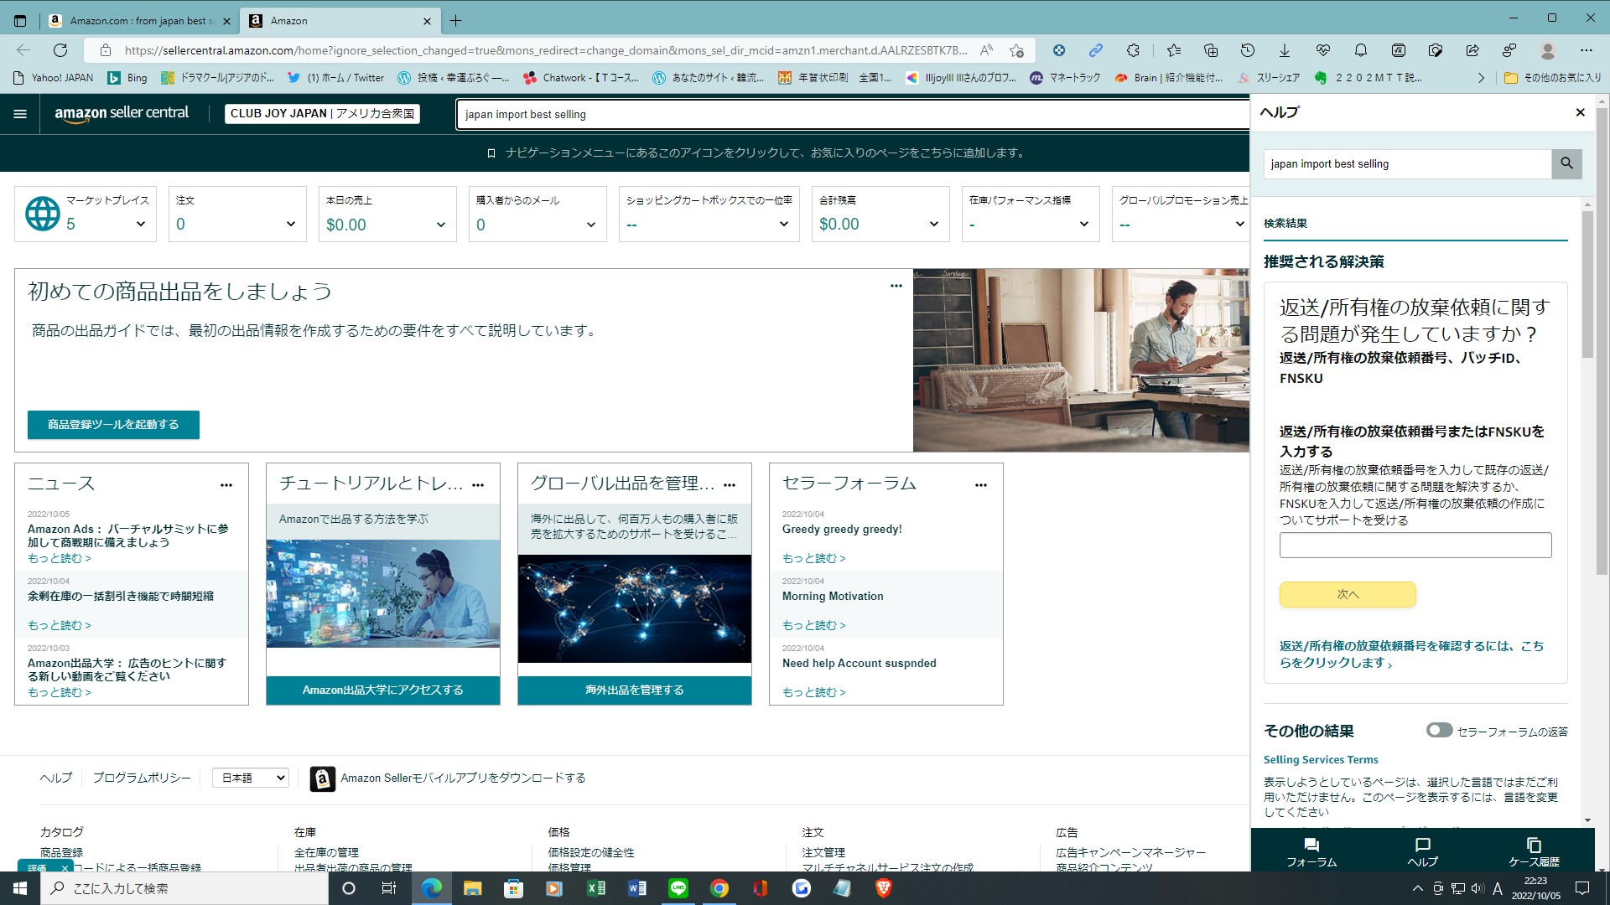Click the removal order number input field
The width and height of the screenshot is (1610, 905).
pos(1415,546)
